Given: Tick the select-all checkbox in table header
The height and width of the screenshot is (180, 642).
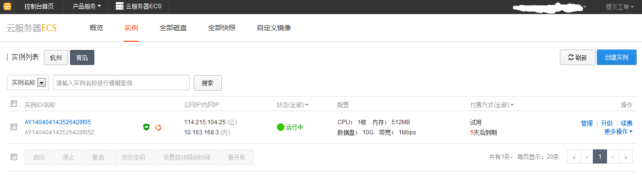Looking at the screenshot, I should click(14, 104).
